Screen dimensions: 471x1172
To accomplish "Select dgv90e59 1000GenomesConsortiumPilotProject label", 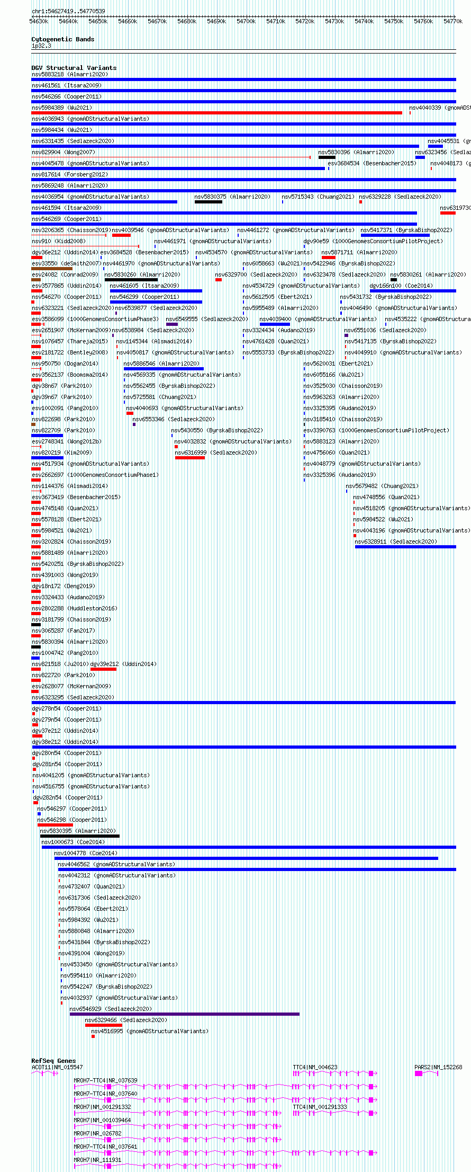I will point(373,241).
